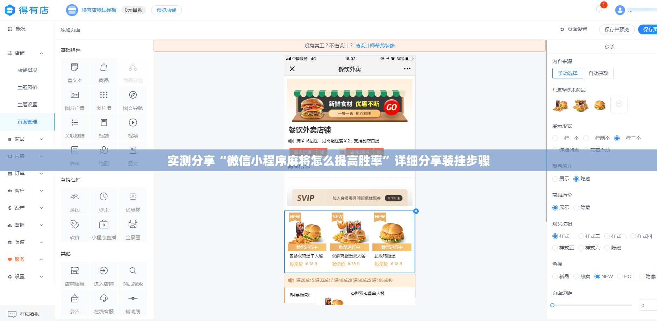Add the 辅助线 divider line component
Screen dimensions: 657x321
tap(133, 303)
